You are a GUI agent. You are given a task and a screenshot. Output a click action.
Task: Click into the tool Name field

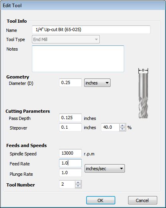(x=91, y=29)
